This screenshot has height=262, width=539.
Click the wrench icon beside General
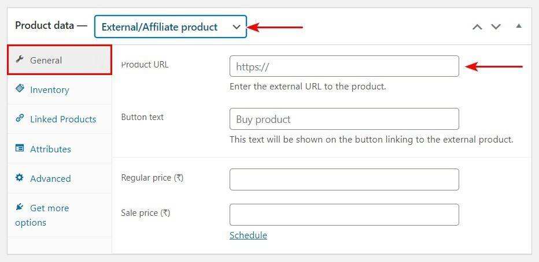tap(20, 59)
